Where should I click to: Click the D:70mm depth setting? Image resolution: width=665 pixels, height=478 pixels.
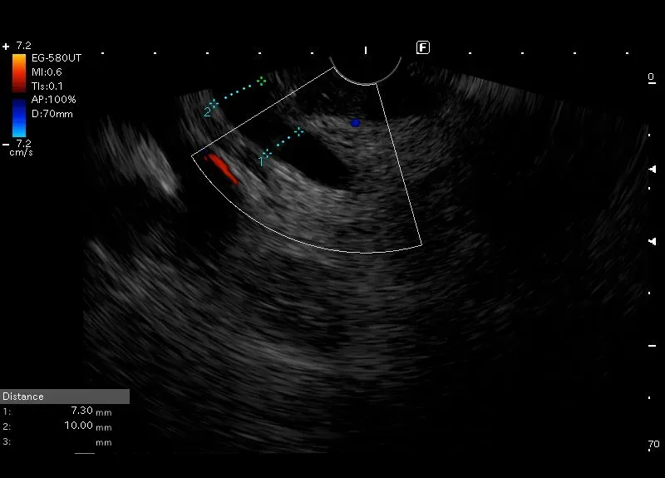click(x=52, y=113)
